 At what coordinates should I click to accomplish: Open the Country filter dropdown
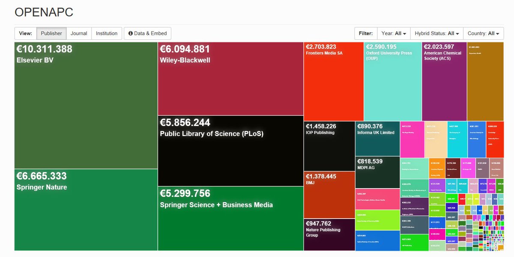coord(483,33)
